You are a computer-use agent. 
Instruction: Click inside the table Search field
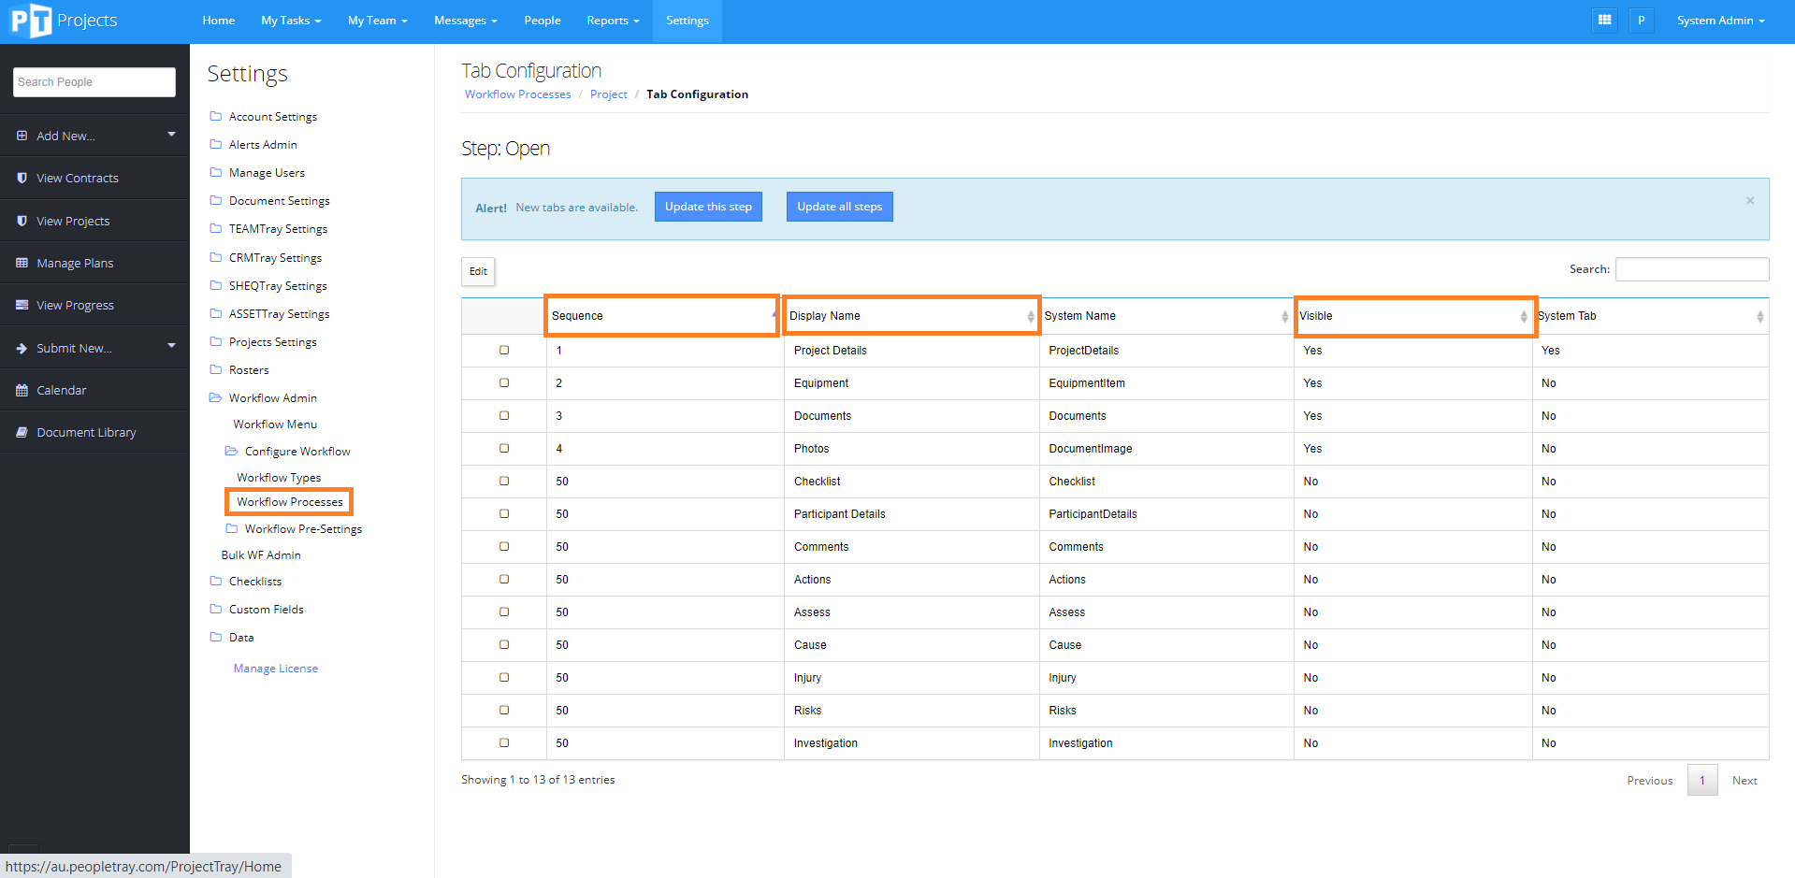1691,269
